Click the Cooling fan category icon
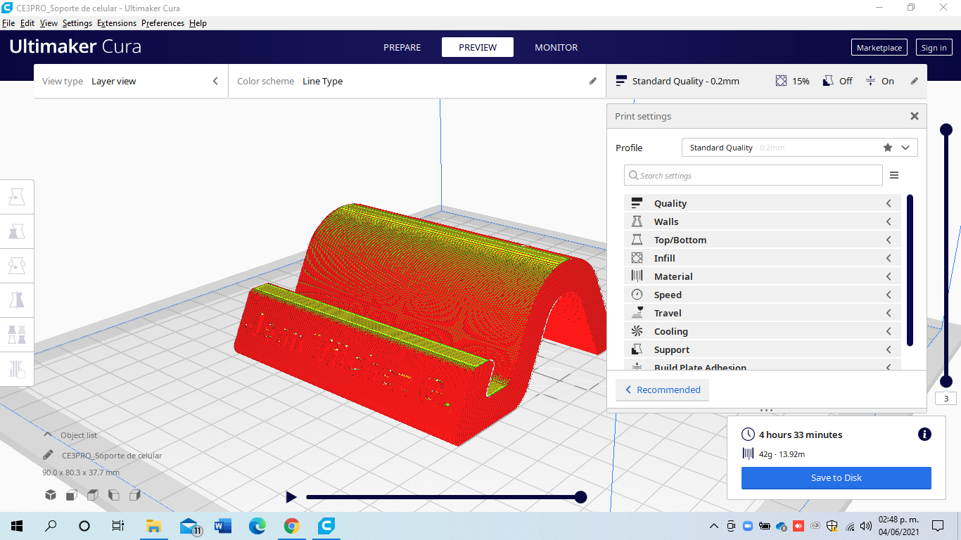The height and width of the screenshot is (540, 961). click(637, 331)
